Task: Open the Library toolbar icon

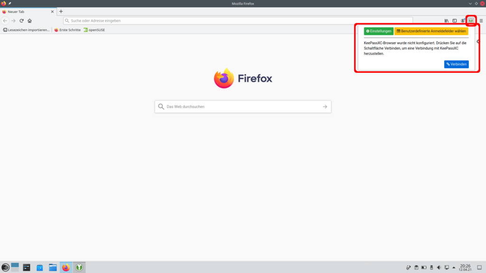Action: coord(446,21)
